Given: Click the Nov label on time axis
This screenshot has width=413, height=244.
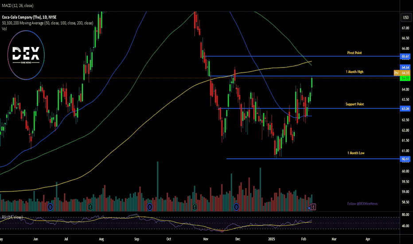Looking at the screenshot, I should click(206, 239).
